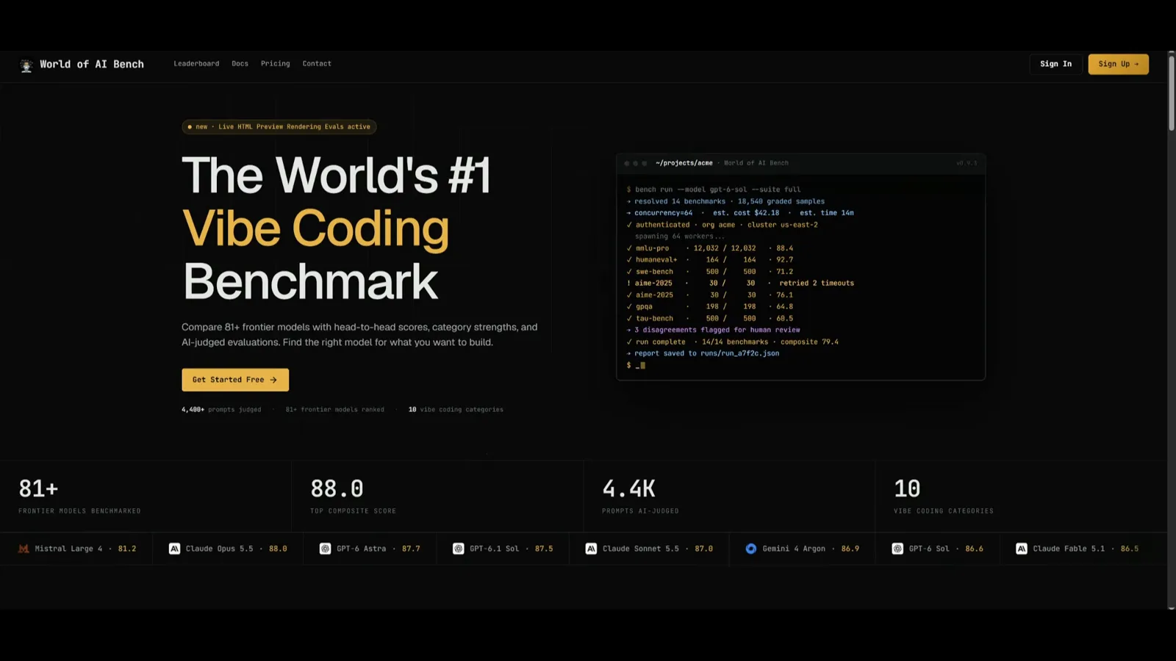Click the arrow in Get Started Free
The image size is (1176, 661).
273,380
